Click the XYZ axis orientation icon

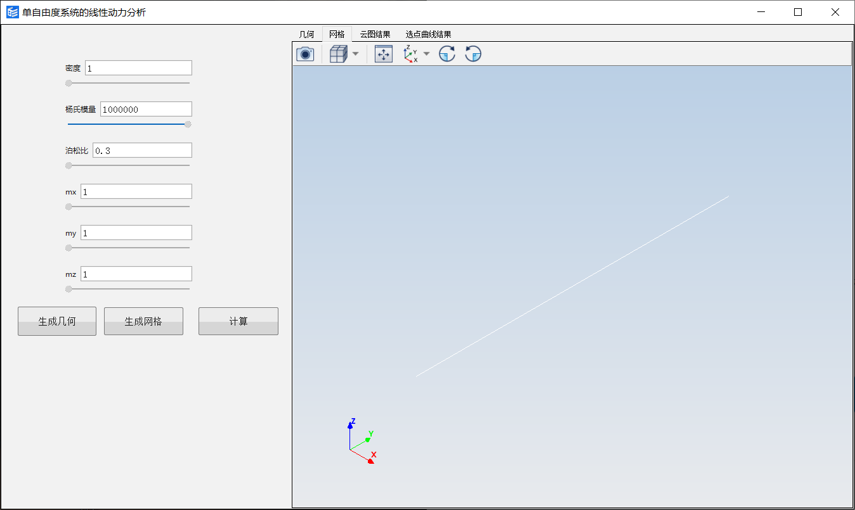pyautogui.click(x=410, y=54)
